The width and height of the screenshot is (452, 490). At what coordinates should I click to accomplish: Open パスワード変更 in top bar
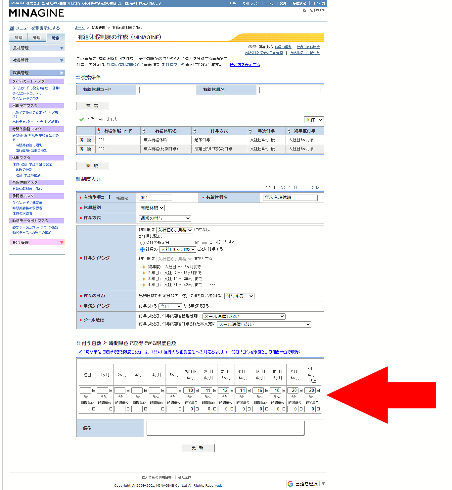pyautogui.click(x=276, y=3)
